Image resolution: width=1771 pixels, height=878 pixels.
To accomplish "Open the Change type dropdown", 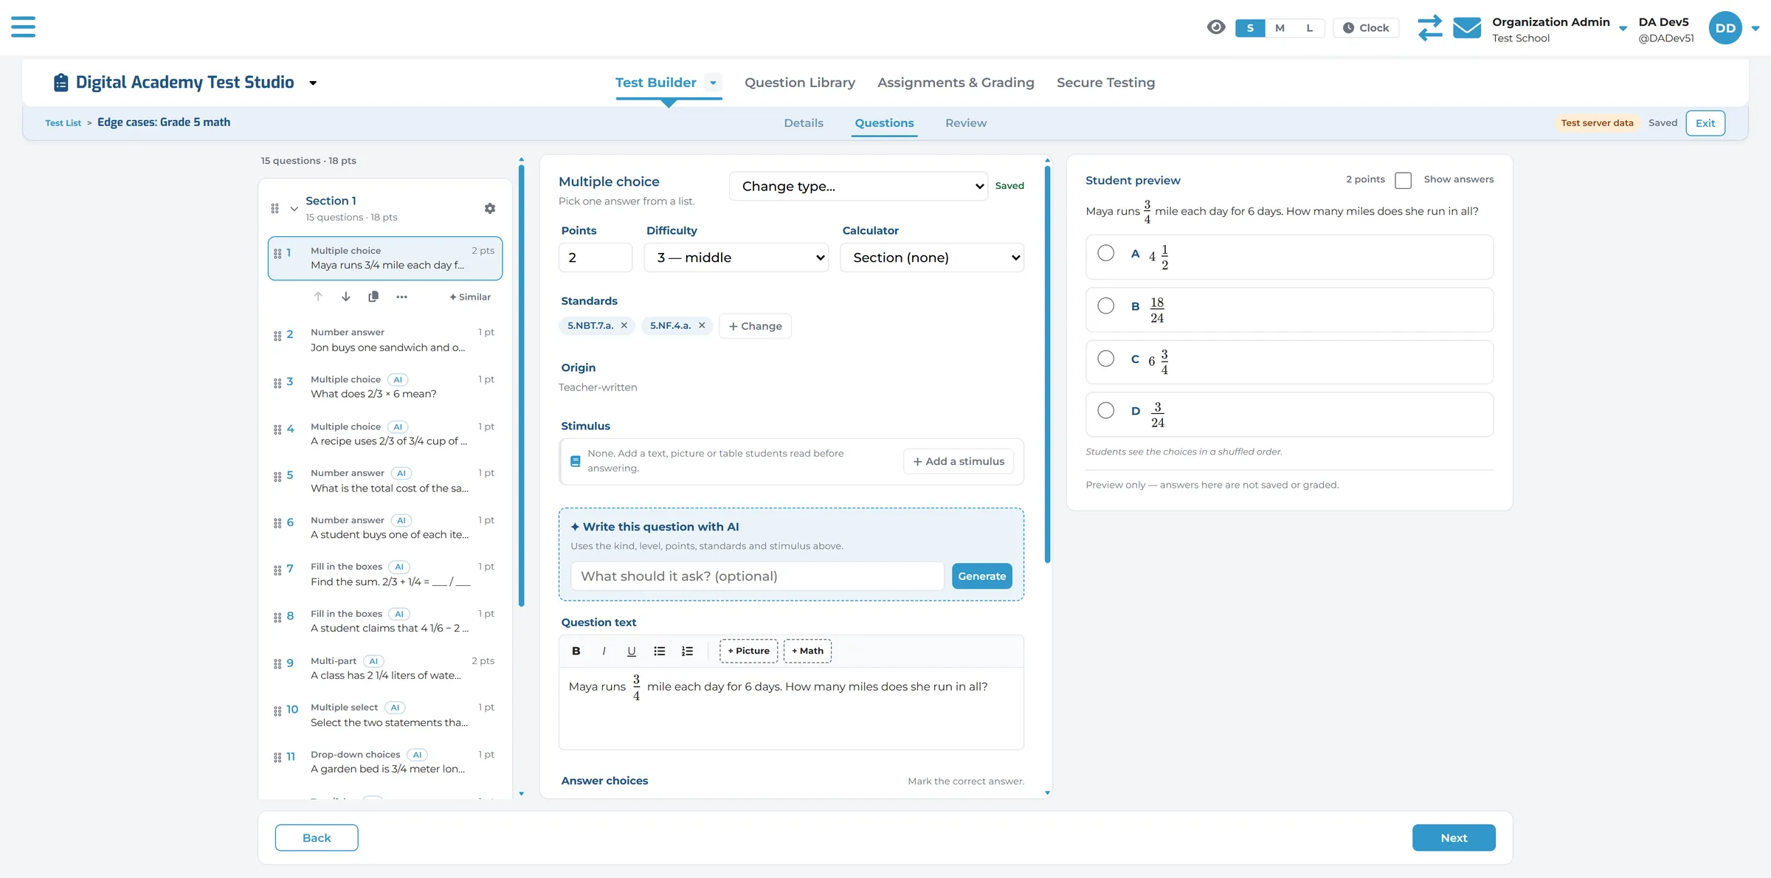I will [858, 186].
